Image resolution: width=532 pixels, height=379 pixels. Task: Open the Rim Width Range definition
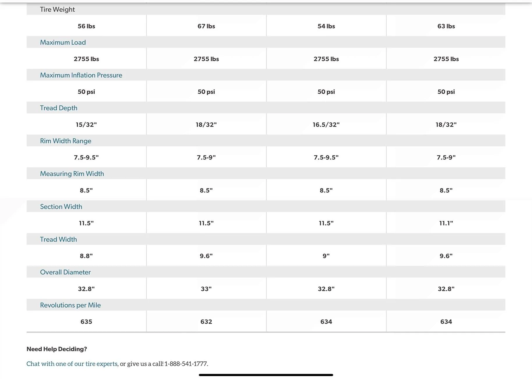66,141
